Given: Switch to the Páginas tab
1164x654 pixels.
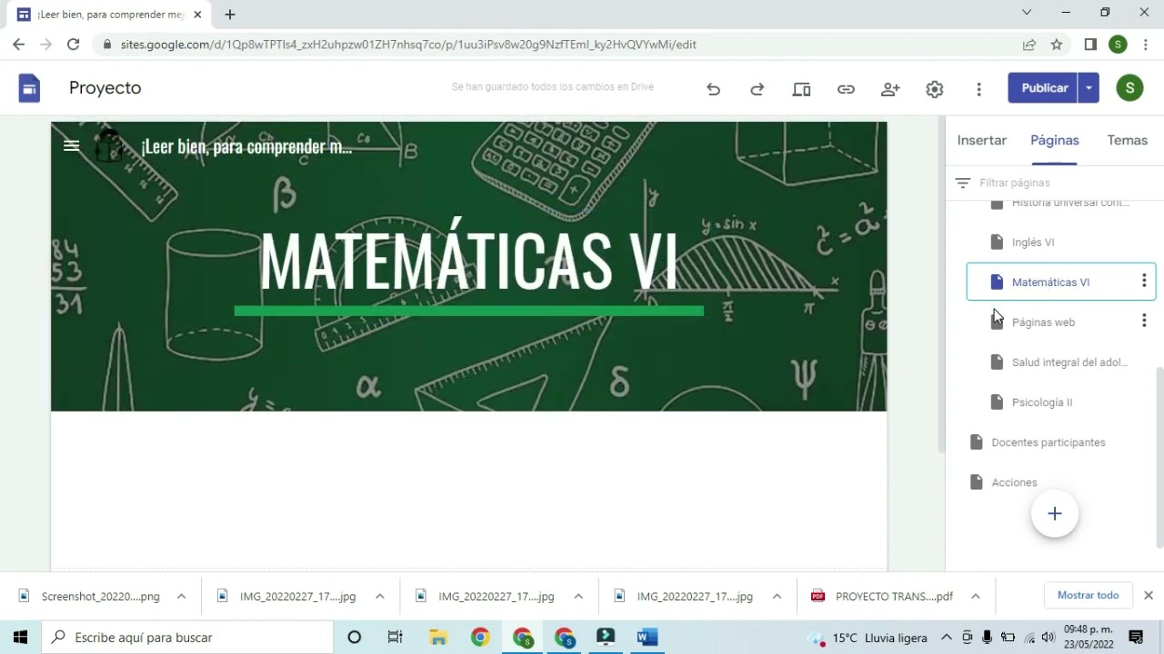Looking at the screenshot, I should 1054,140.
